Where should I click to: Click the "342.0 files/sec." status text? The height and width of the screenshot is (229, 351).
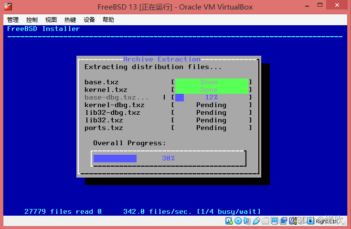(x=157, y=211)
